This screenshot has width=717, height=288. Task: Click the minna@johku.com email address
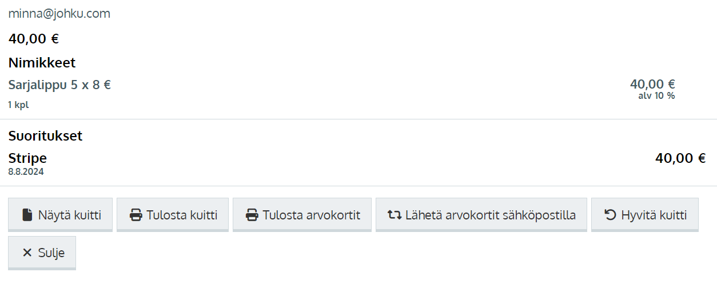59,14
